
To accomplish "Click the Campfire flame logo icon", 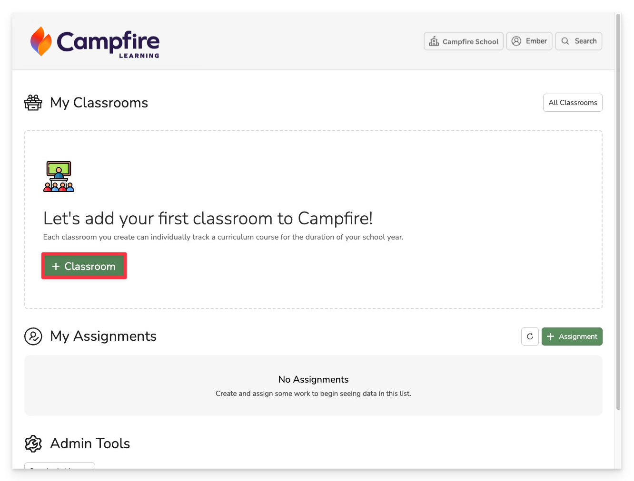I will [41, 41].
